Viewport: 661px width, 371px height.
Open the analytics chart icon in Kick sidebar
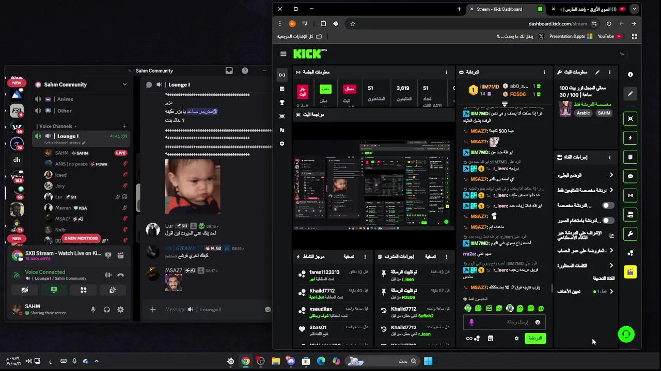click(x=282, y=89)
